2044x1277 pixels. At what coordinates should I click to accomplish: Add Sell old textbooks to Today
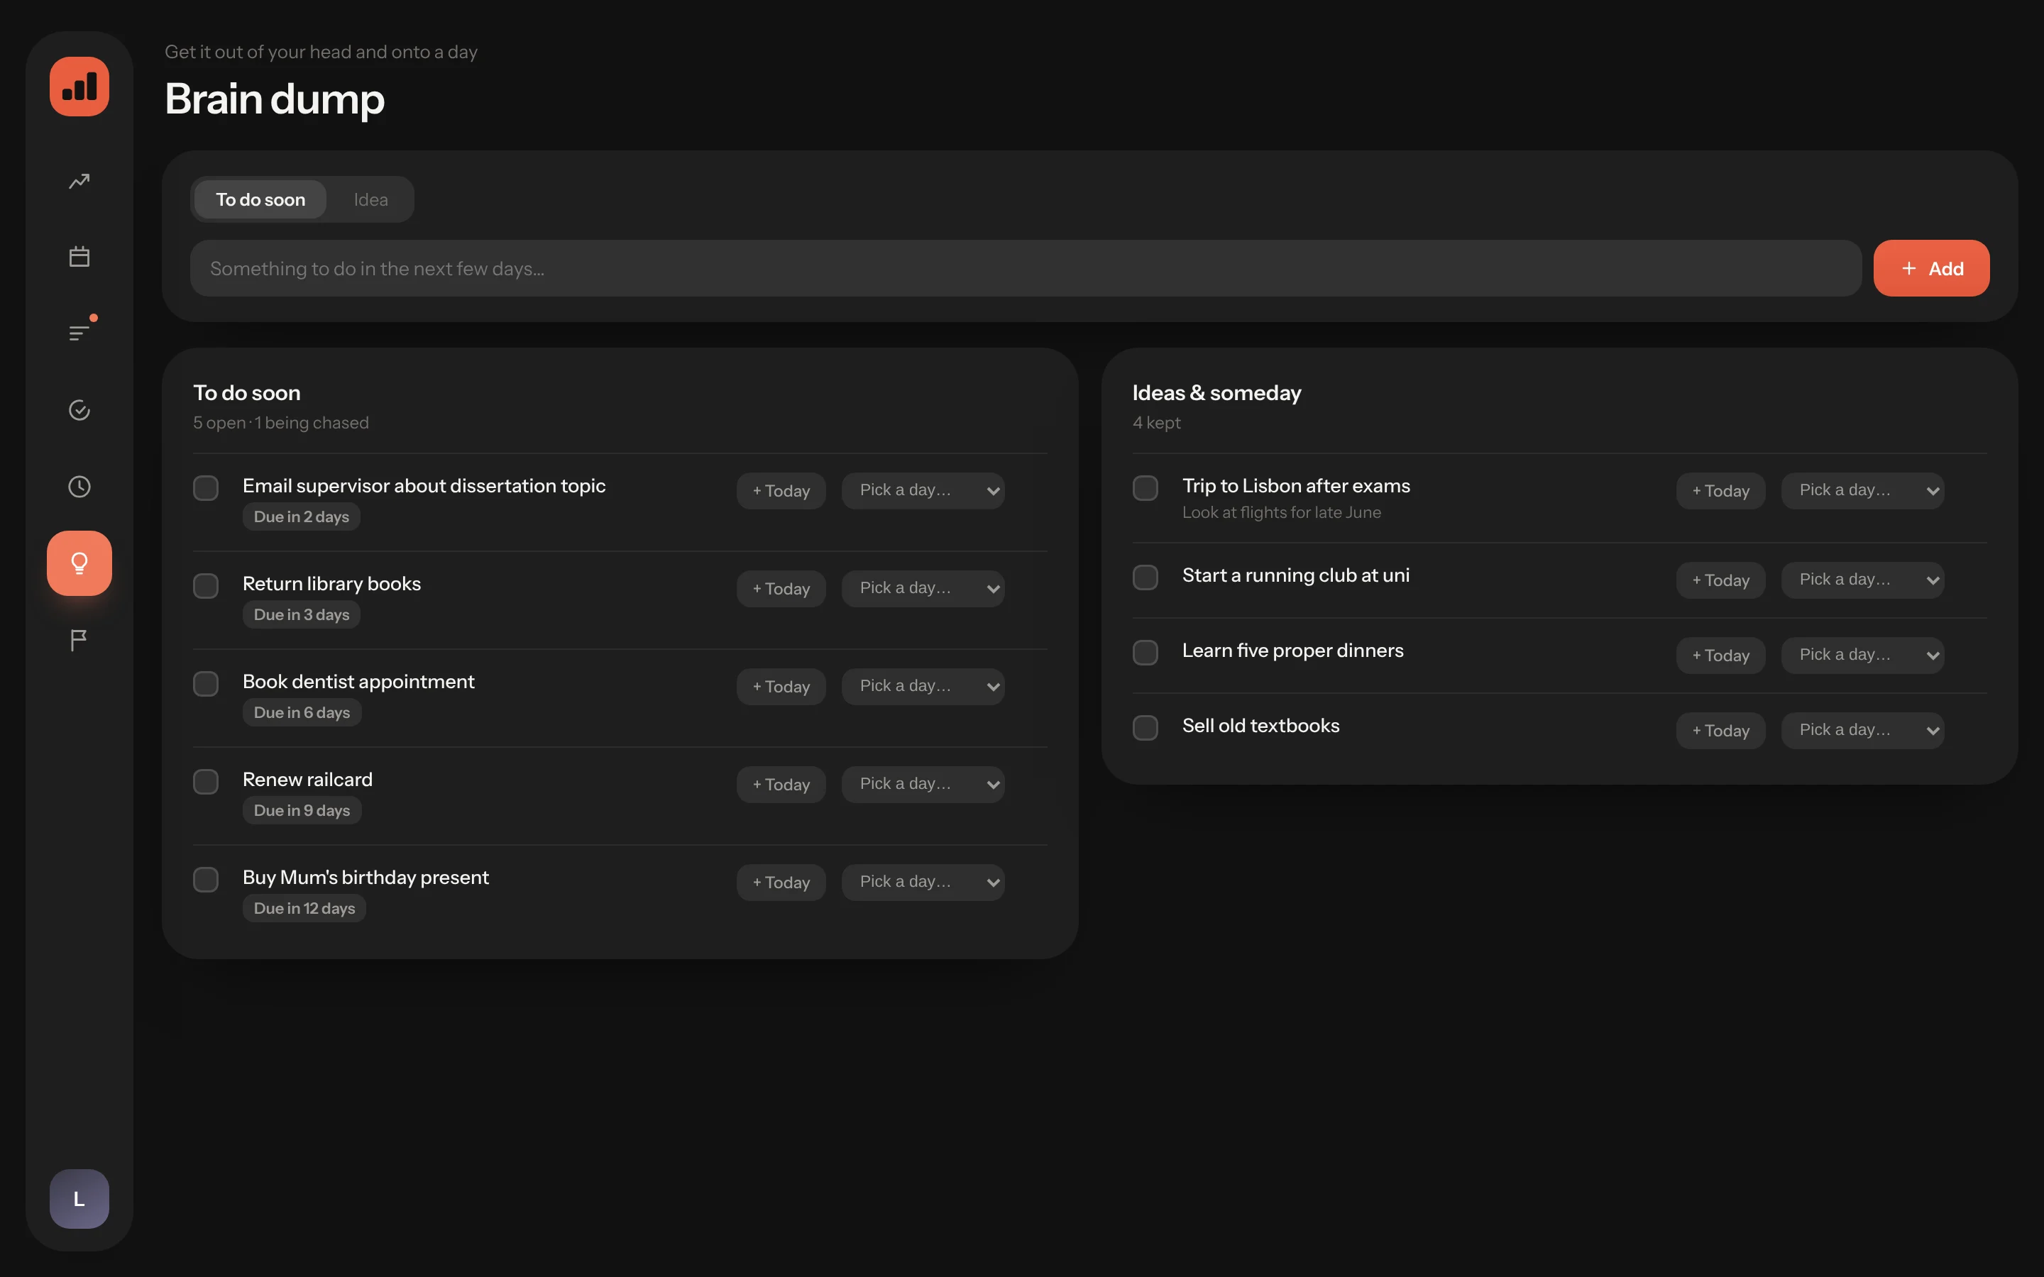click(1720, 731)
